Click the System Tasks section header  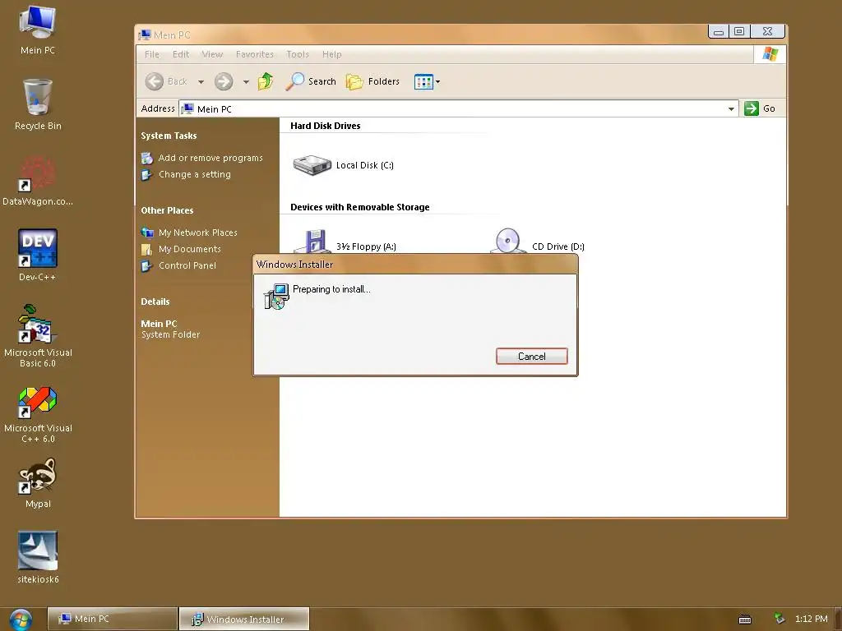[169, 136]
